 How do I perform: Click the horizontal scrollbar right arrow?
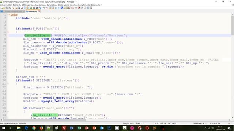(230, 120)
